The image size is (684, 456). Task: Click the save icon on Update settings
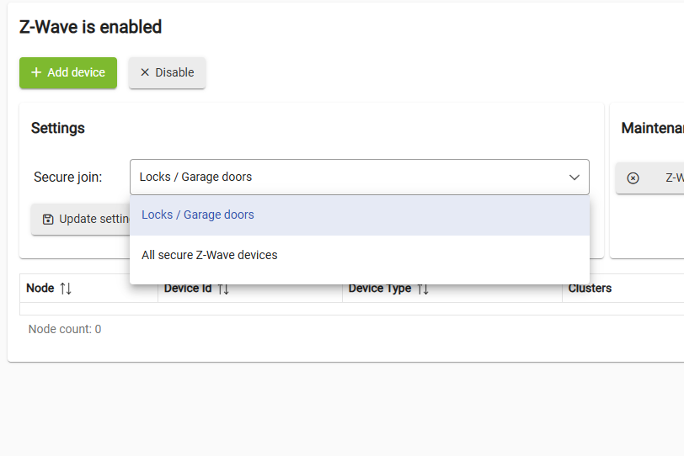click(48, 219)
